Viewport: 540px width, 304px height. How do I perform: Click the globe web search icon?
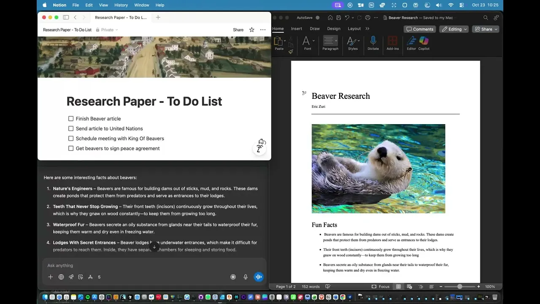(x=61, y=277)
